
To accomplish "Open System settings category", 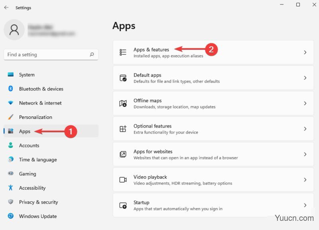I will click(51, 75).
